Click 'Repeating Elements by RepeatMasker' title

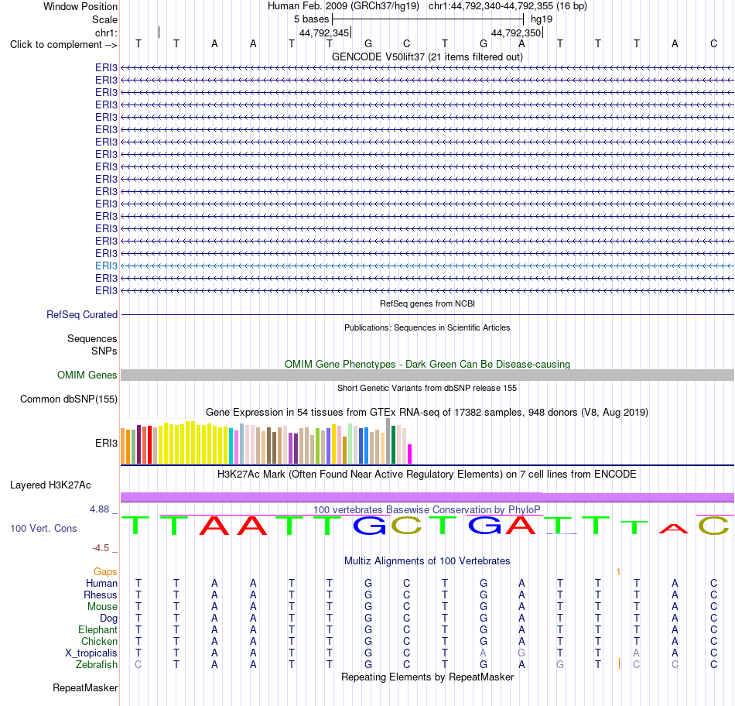427,677
